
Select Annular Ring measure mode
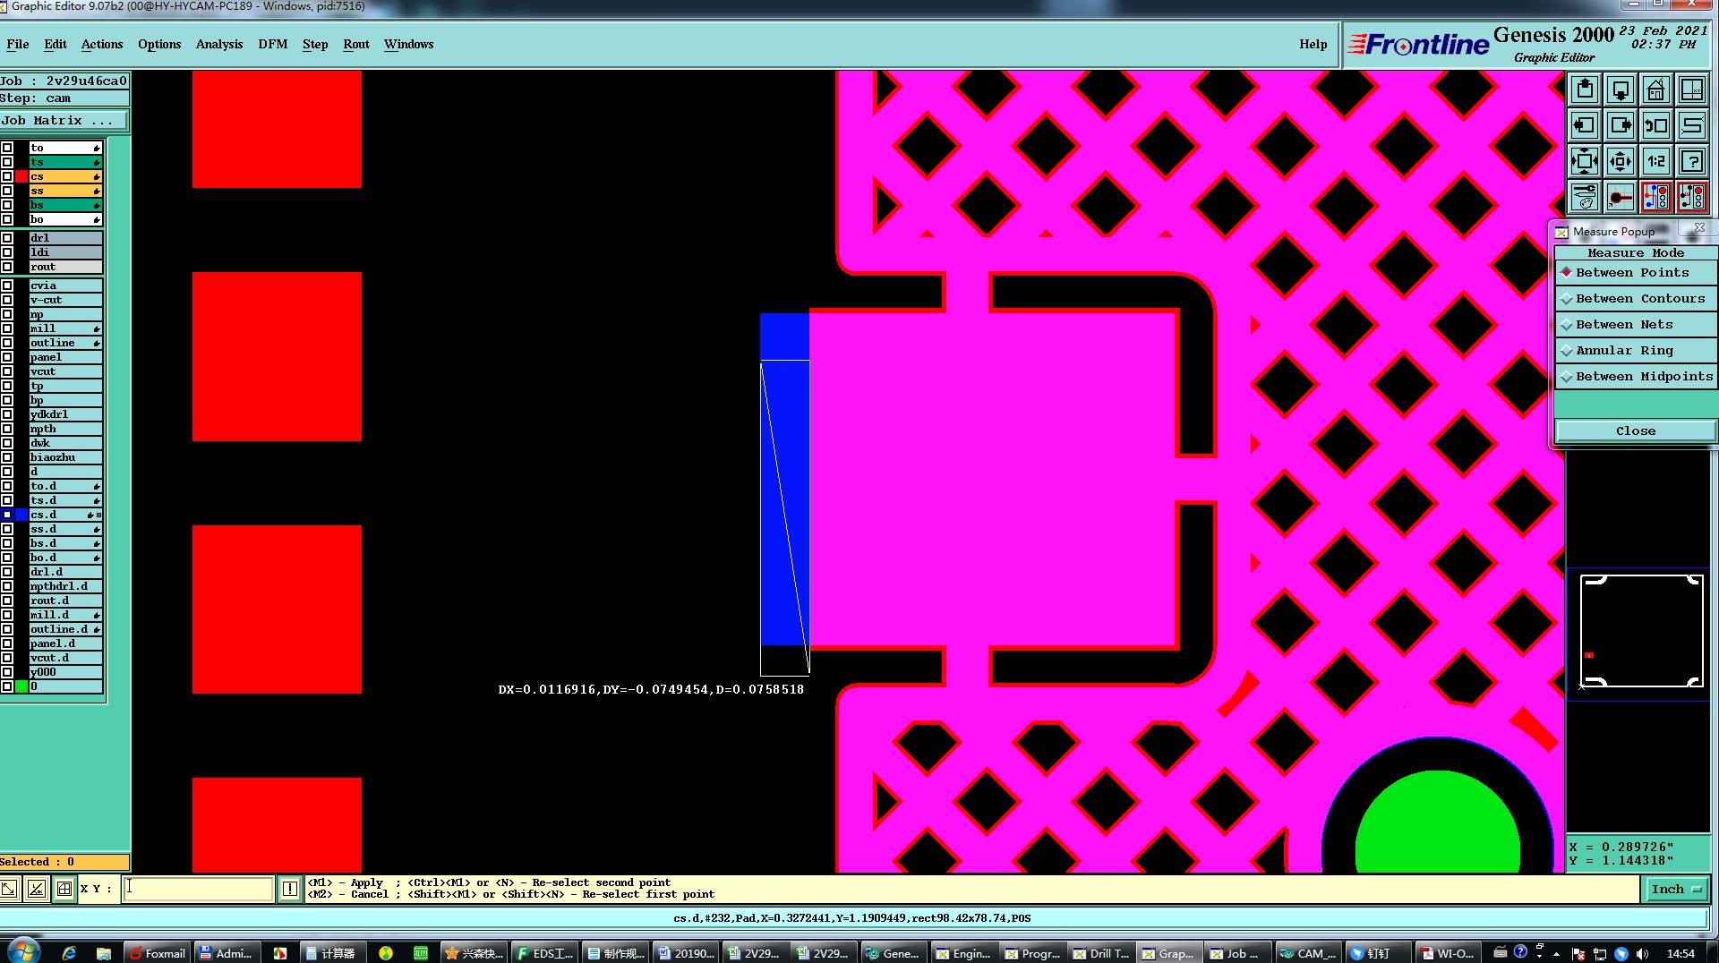(x=1635, y=350)
